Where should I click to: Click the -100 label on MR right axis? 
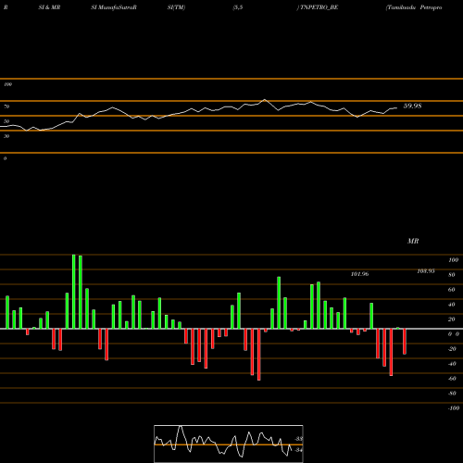click(x=453, y=408)
